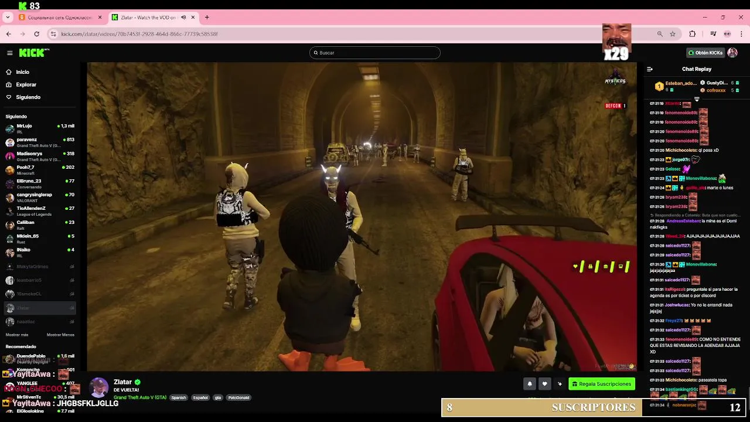Click the Spanish tag

[179, 397]
